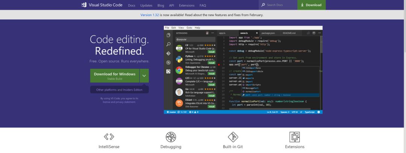Click Install for the Python extension
Viewport: 406px width, 153px height.
(211, 63)
